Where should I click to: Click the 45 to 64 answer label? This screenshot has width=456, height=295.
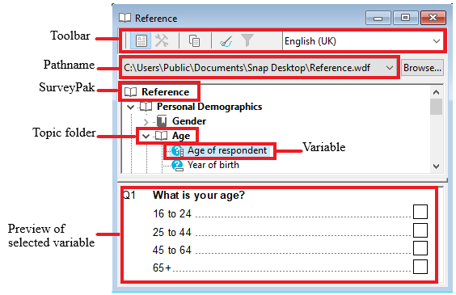click(x=172, y=250)
